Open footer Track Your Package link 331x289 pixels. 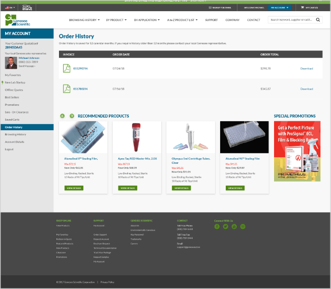pos(102,253)
